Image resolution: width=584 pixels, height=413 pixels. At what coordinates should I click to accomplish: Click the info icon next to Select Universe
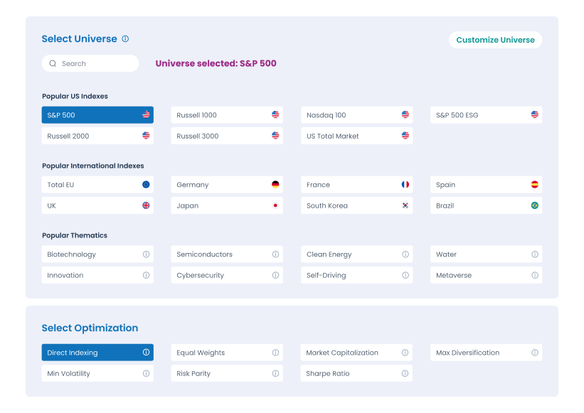125,38
